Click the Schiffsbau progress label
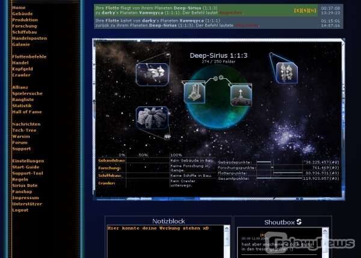361x258 pixels. pyautogui.click(x=110, y=176)
